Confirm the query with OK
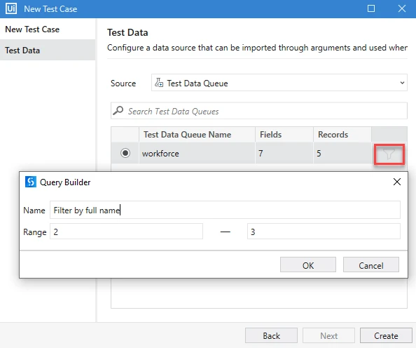This screenshot has width=416, height=348. pyautogui.click(x=308, y=265)
